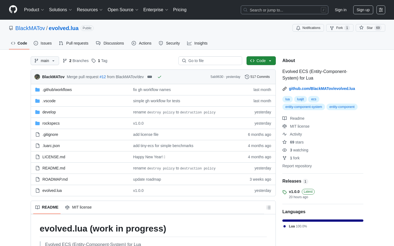Open the GitHub homepage logo

pos(13,10)
